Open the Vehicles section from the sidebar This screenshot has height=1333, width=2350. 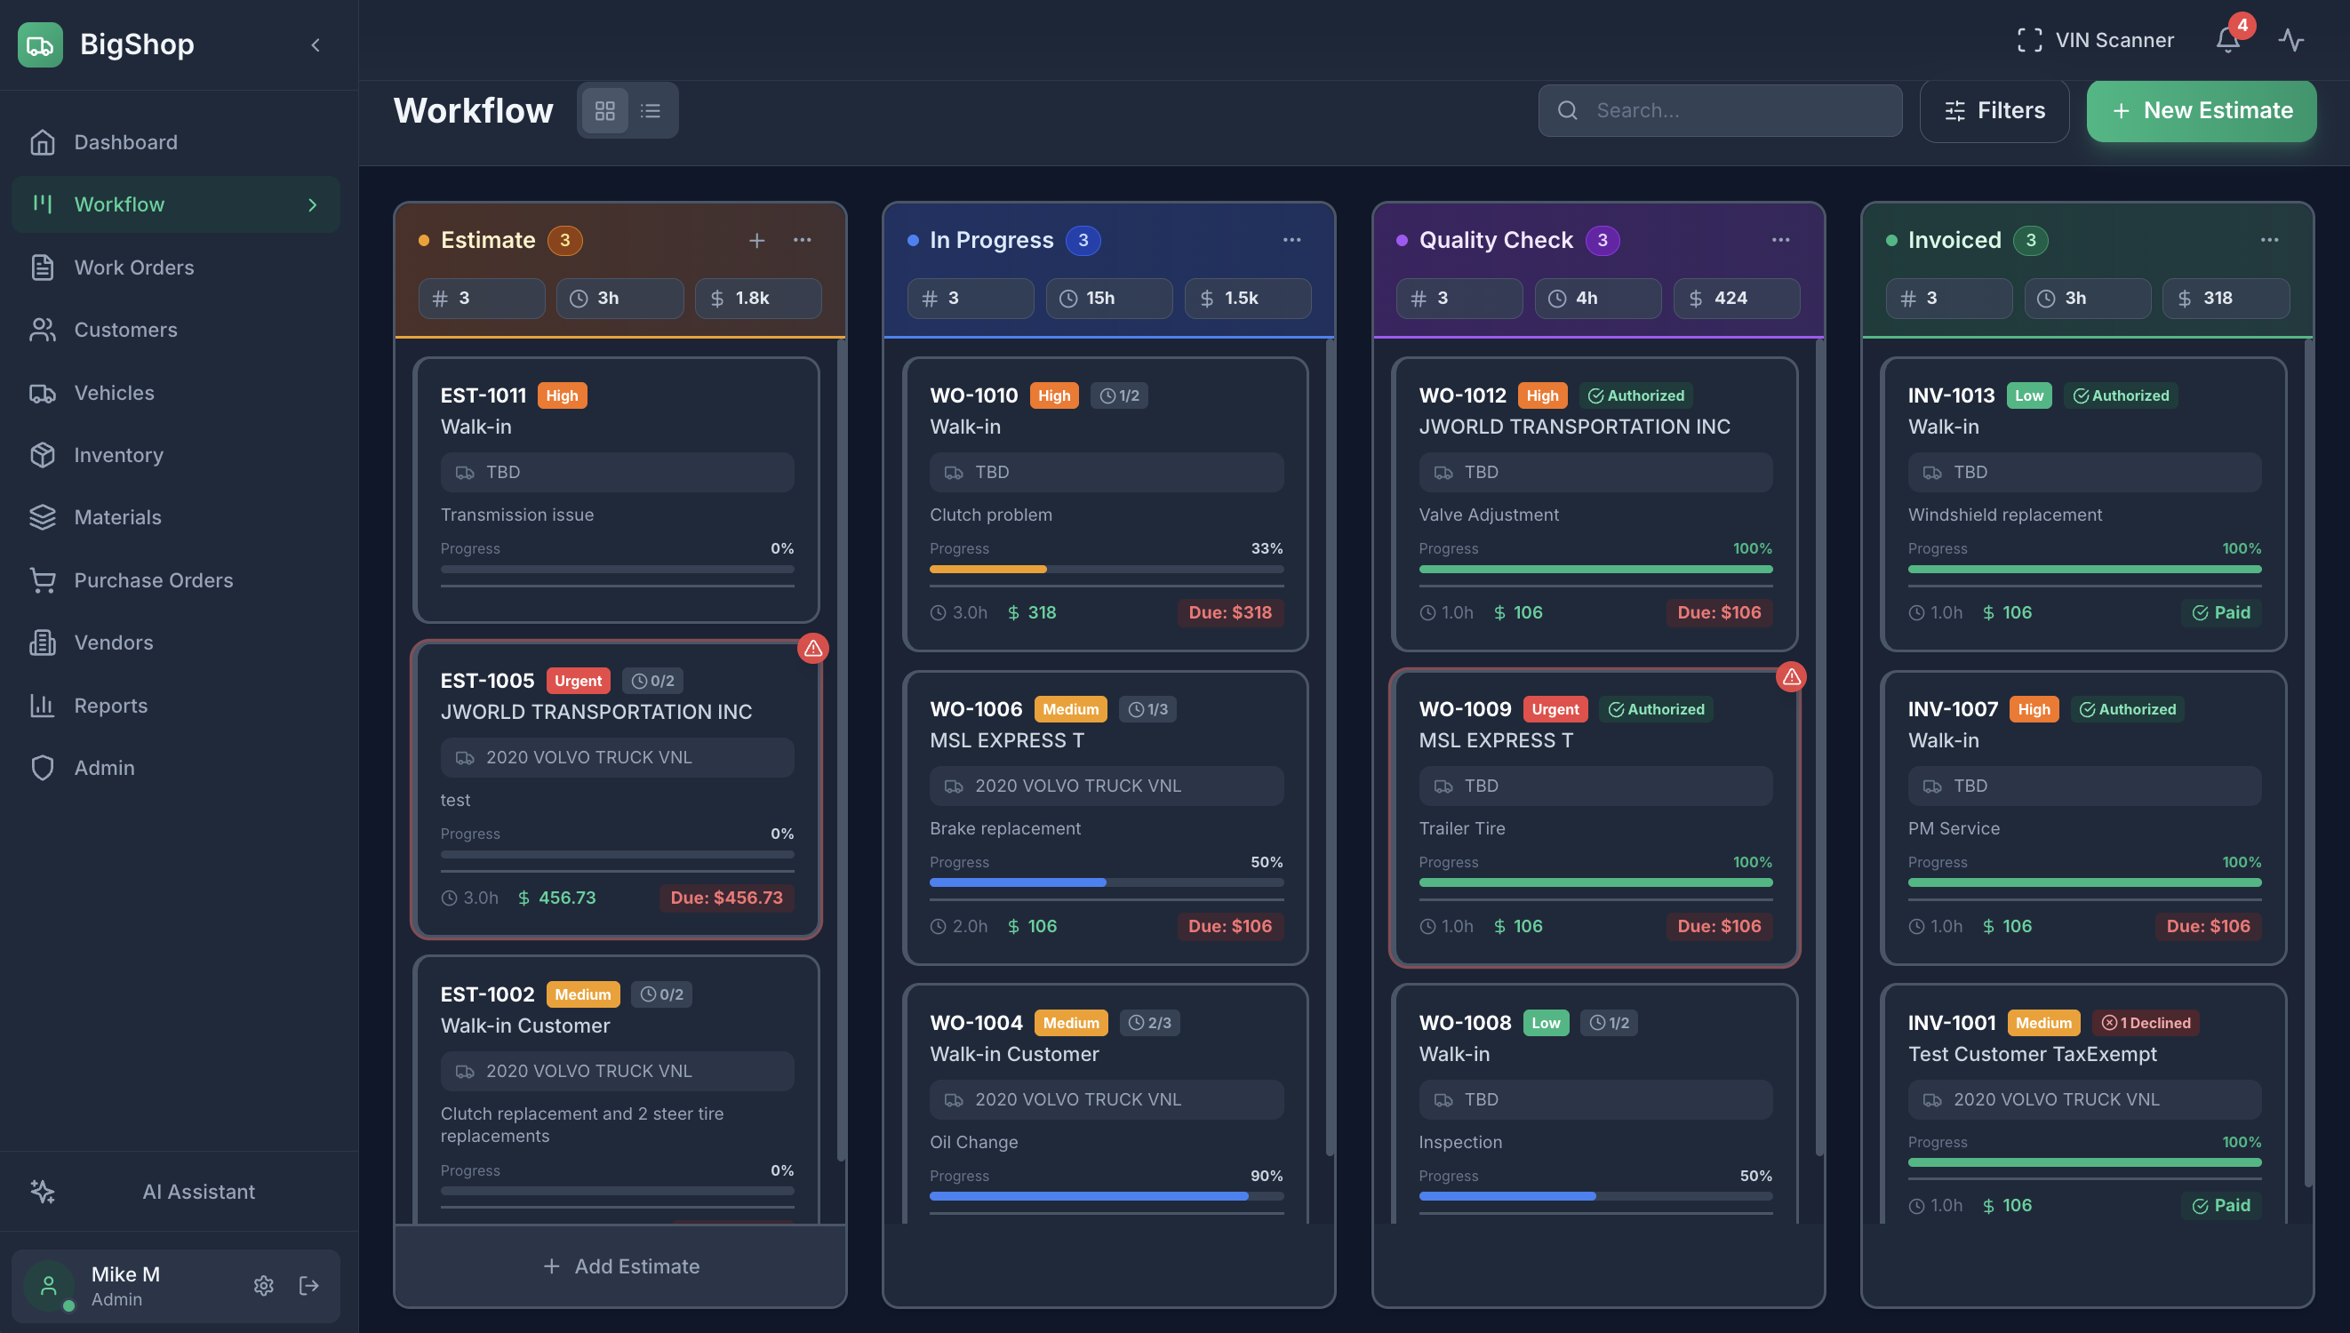point(114,393)
